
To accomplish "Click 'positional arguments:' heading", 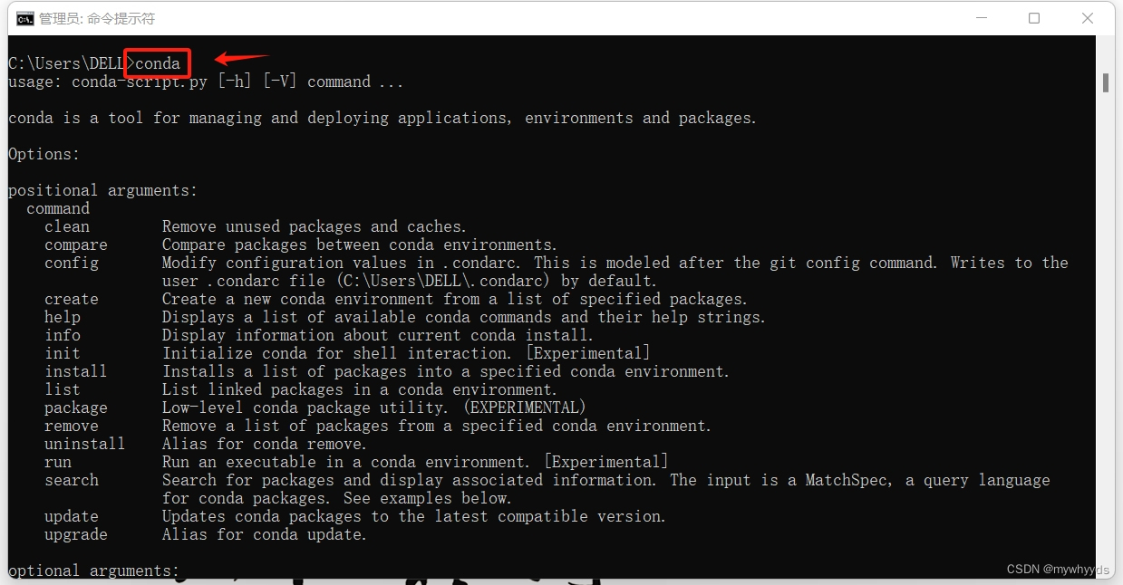I will point(103,190).
